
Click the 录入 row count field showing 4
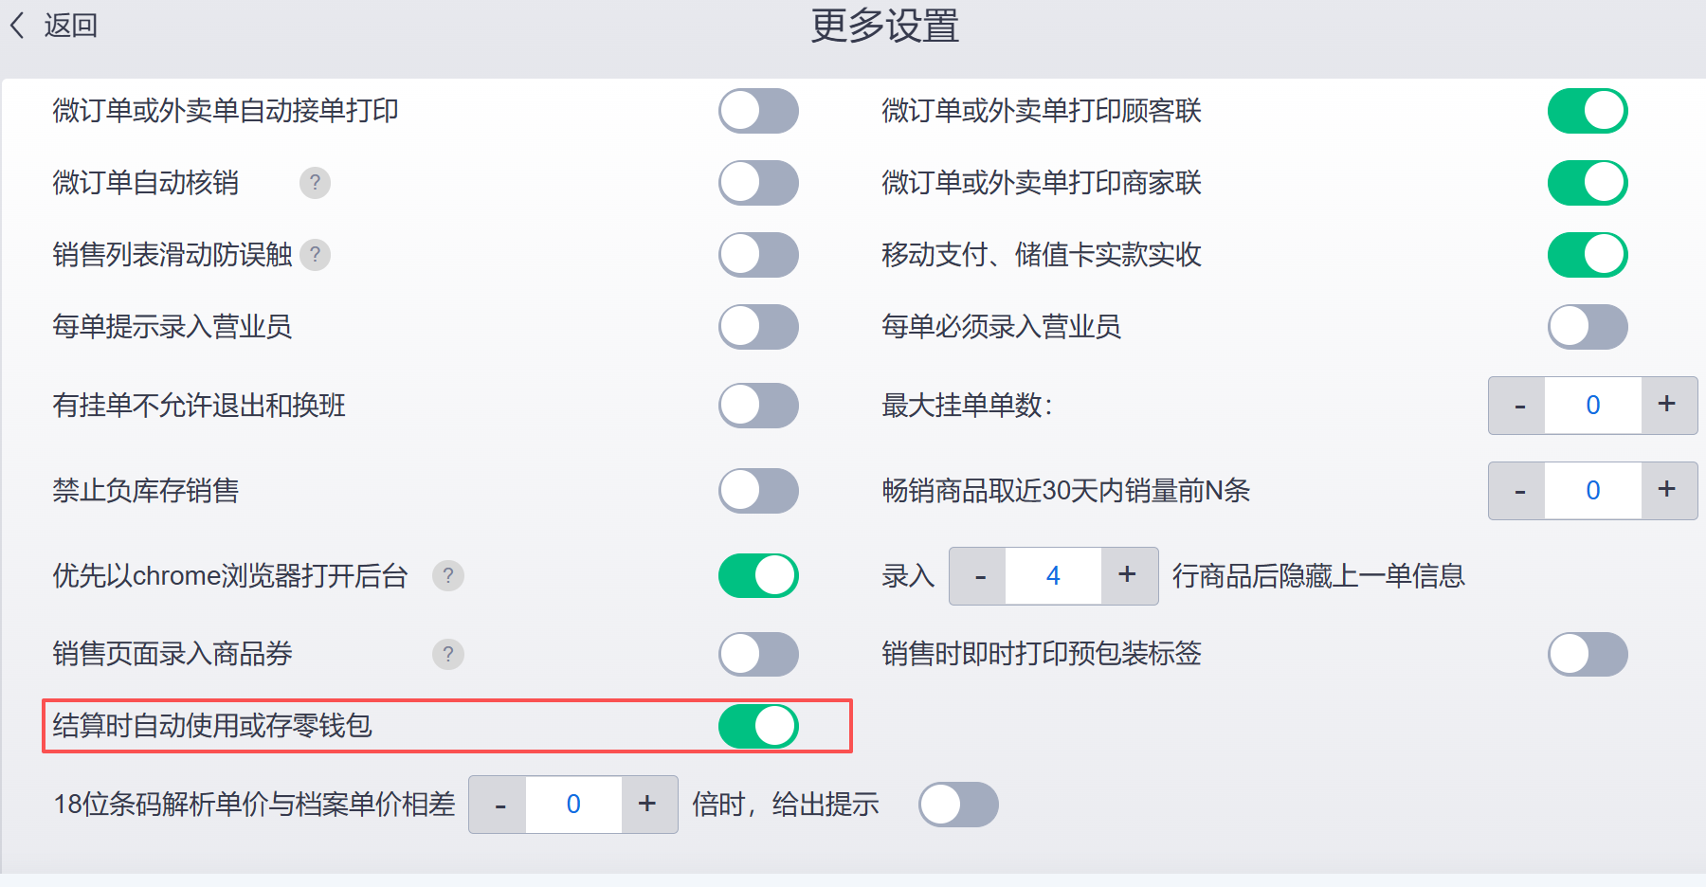click(x=1053, y=576)
